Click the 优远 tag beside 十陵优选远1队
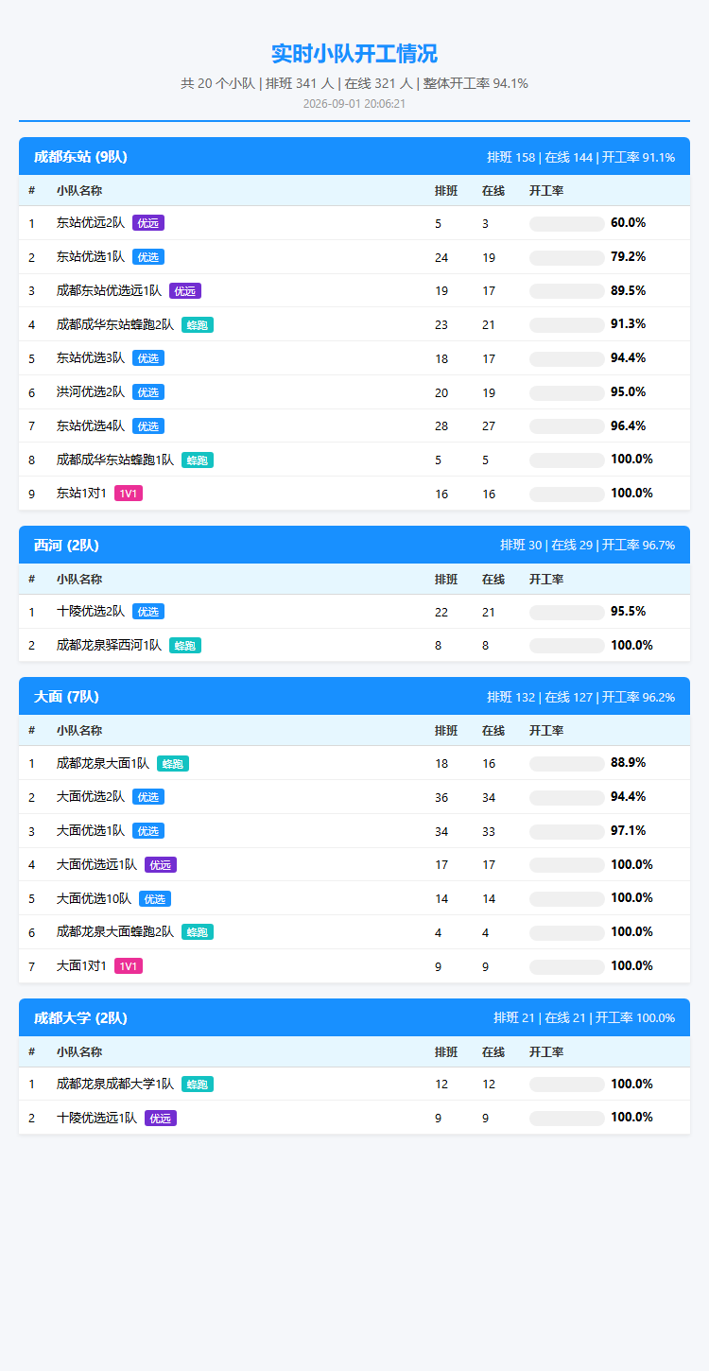The width and height of the screenshot is (709, 1371). (161, 1119)
